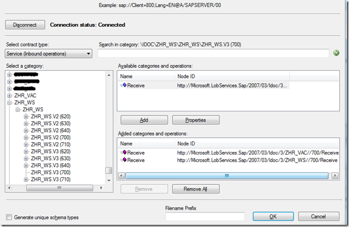349x227 pixels.
Task: Click the added operations horizontal scrollbar thumb
Action: pyautogui.click(x=227, y=176)
